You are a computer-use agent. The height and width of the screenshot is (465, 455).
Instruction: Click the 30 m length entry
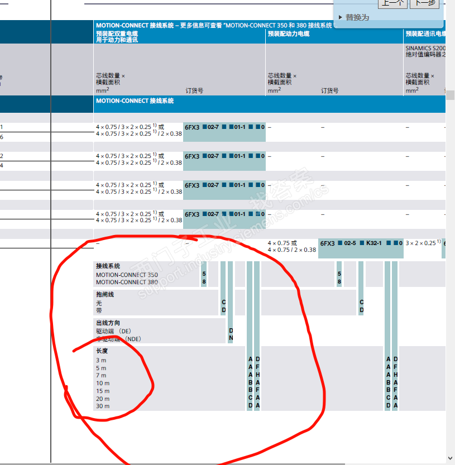point(103,406)
